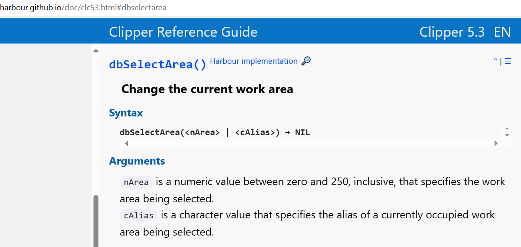
Task: Jump to the Arguments section heading
Action: pyautogui.click(x=137, y=161)
